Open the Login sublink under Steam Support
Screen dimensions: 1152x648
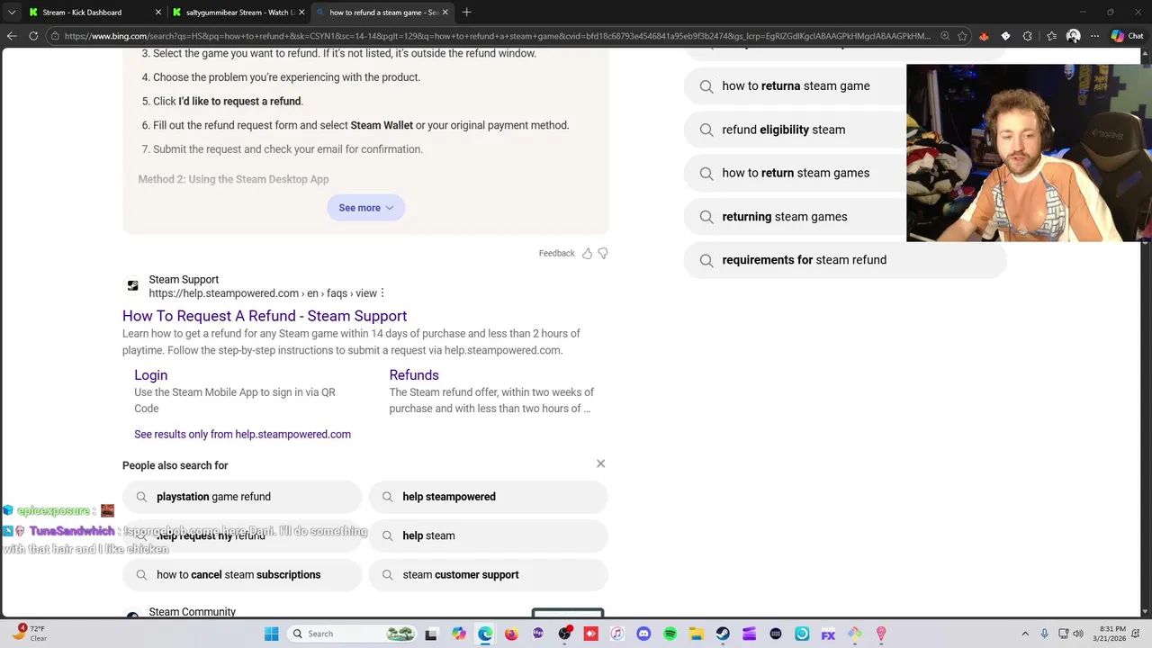pyautogui.click(x=150, y=375)
